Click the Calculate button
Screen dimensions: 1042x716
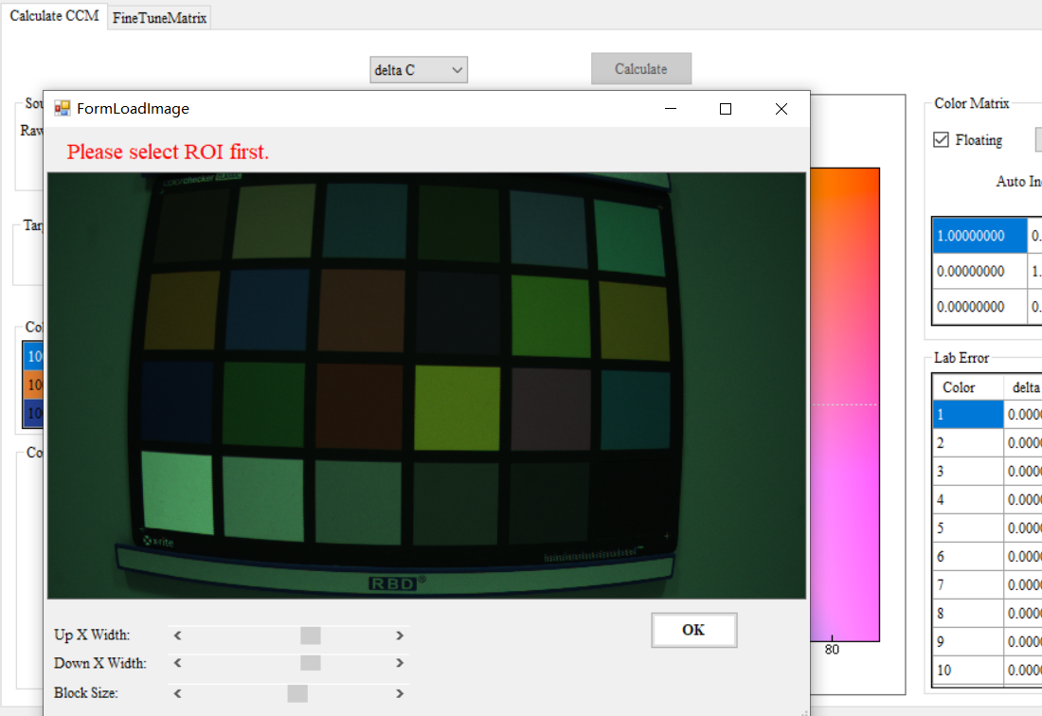640,69
